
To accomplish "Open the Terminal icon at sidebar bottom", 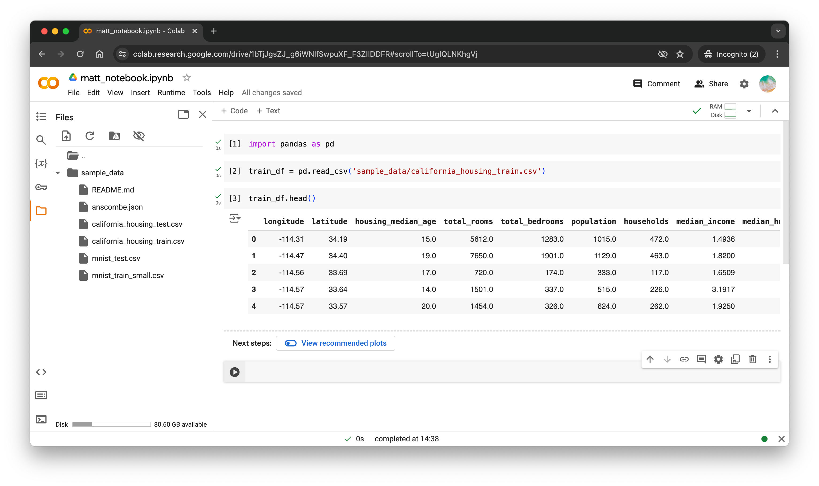I will [41, 419].
